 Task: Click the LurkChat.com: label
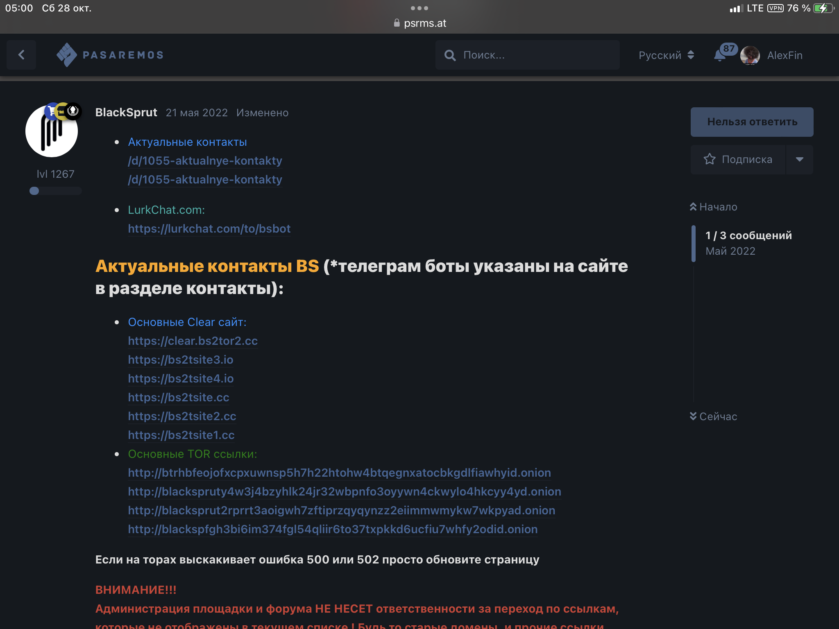[166, 210]
